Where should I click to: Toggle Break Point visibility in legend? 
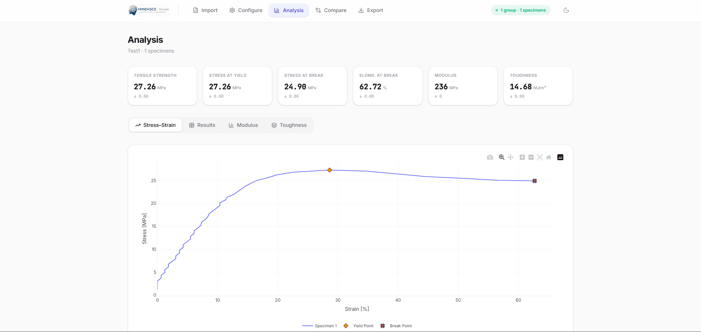[x=396, y=326]
